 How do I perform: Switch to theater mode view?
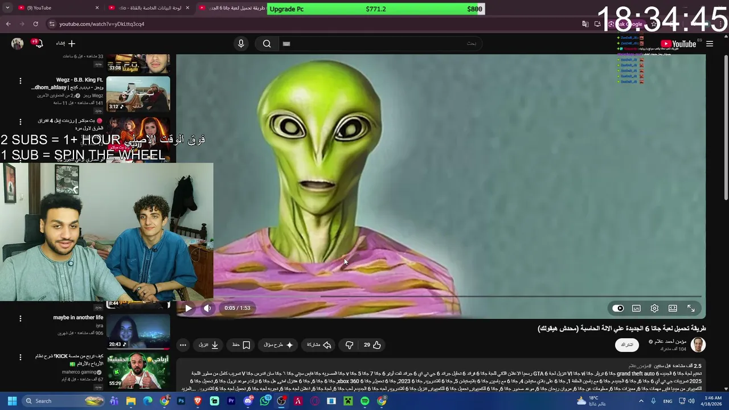pyautogui.click(x=673, y=308)
